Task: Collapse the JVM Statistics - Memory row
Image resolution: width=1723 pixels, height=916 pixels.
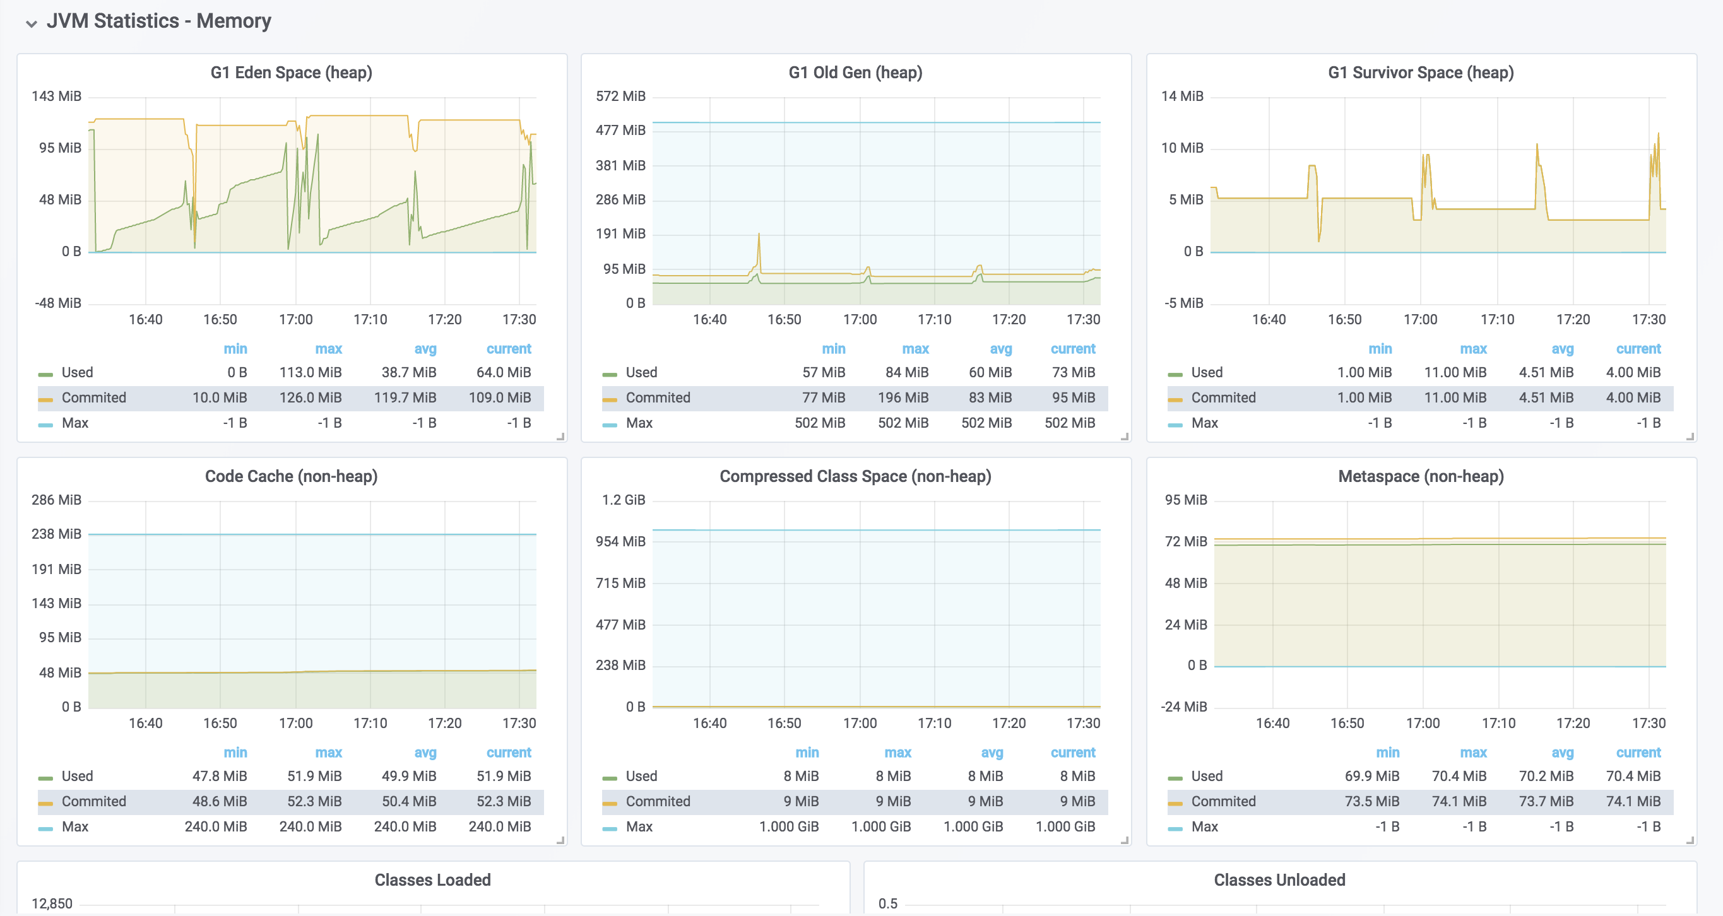Action: click(31, 23)
